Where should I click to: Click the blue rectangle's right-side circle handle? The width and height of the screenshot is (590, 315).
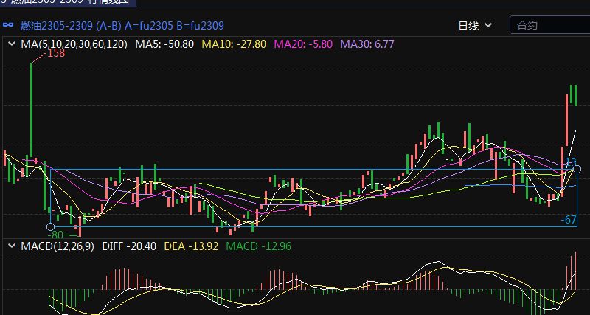click(x=577, y=170)
